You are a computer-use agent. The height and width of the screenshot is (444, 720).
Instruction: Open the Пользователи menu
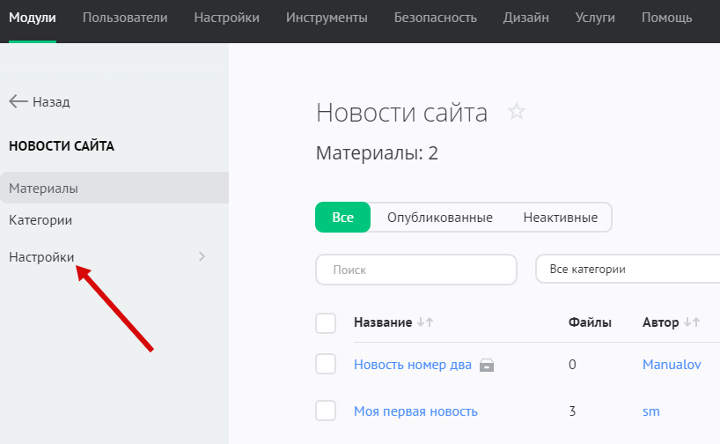[x=125, y=18]
